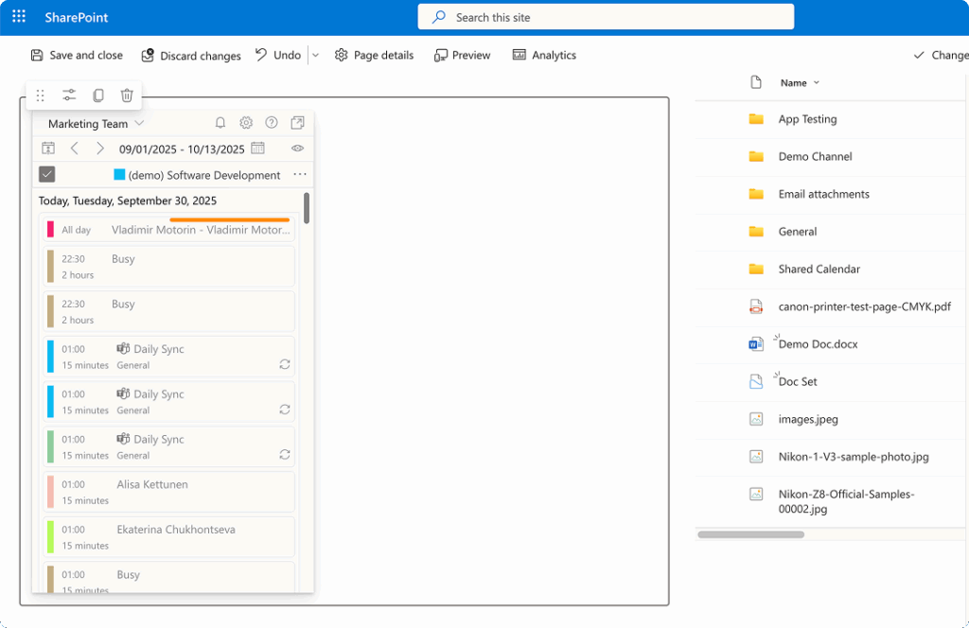
Task: Open calendar in pop-out window
Action: [x=297, y=123]
